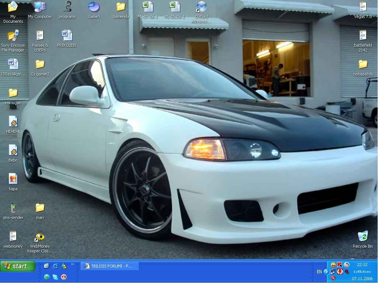The image size is (378, 283).
Task: Open DAEMON Tools in the quick launch bar
Action: (63, 266)
